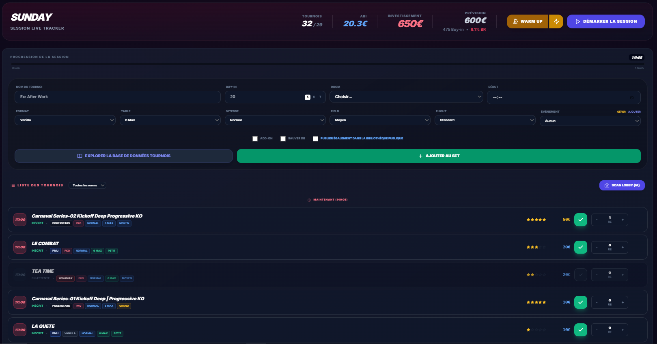Click plus re-entry for Carnaval Series-01

point(623,302)
